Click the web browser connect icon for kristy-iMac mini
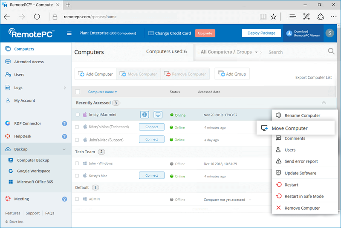The height and width of the screenshot is (228, 341). point(145,115)
